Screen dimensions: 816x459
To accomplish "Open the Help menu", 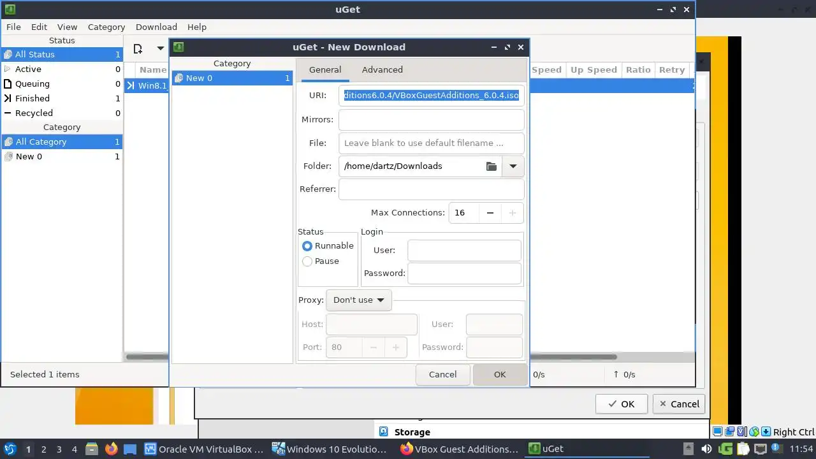I will point(197,27).
